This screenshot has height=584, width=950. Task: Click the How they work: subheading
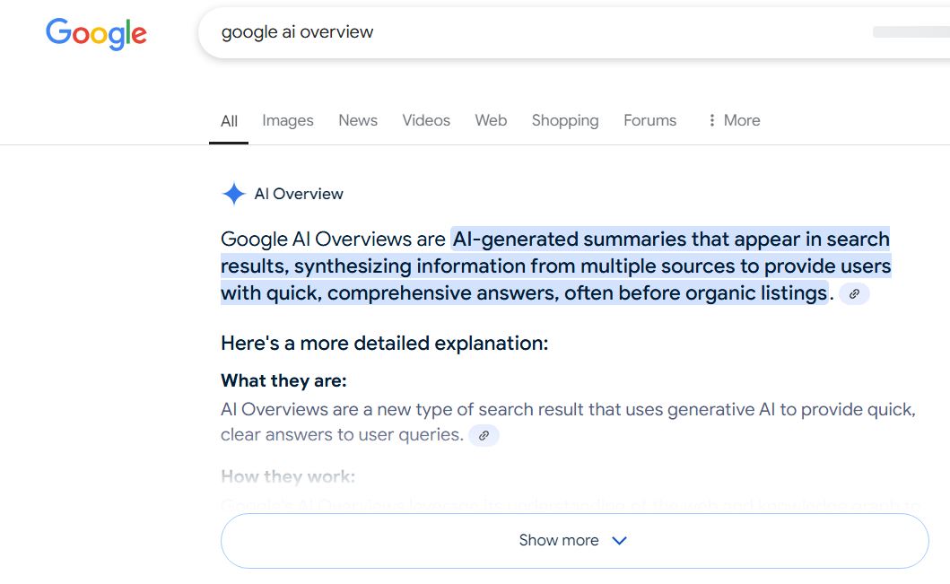[288, 476]
